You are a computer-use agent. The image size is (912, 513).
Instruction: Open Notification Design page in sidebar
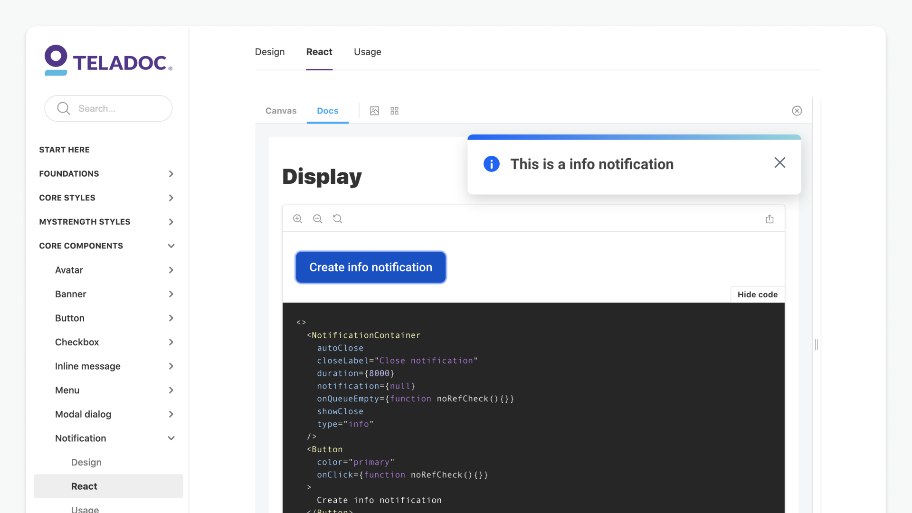coord(86,462)
